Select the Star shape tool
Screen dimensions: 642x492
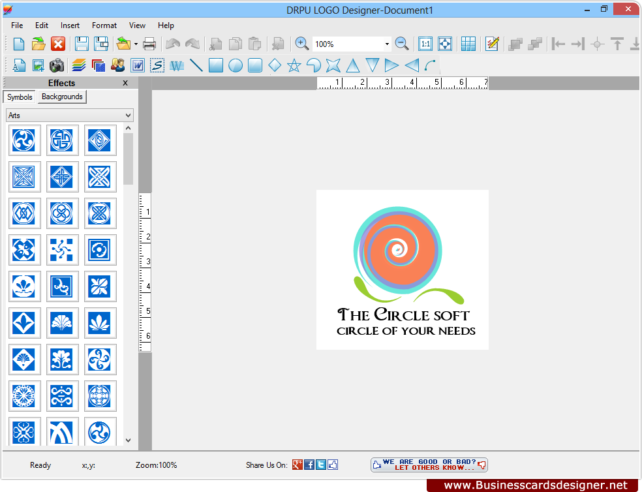click(x=294, y=65)
